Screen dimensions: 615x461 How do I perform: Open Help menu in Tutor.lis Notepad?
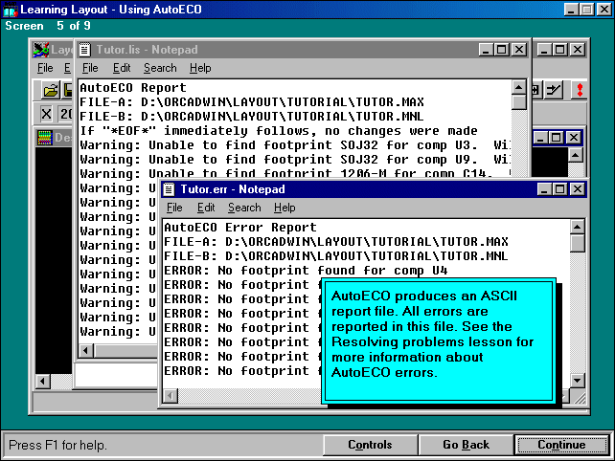point(200,68)
